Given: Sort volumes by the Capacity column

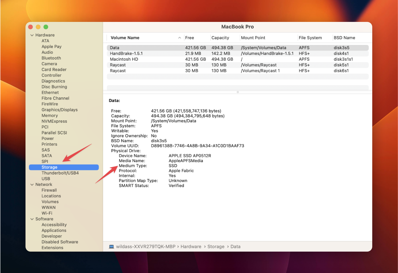Looking at the screenshot, I should pyautogui.click(x=220, y=37).
